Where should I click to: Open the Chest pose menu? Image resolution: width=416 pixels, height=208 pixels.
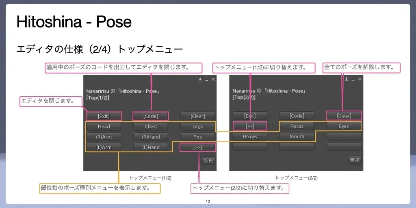point(151,127)
